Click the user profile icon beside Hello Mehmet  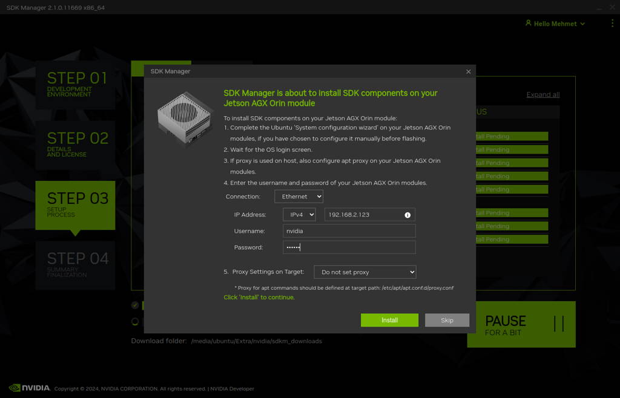point(530,23)
